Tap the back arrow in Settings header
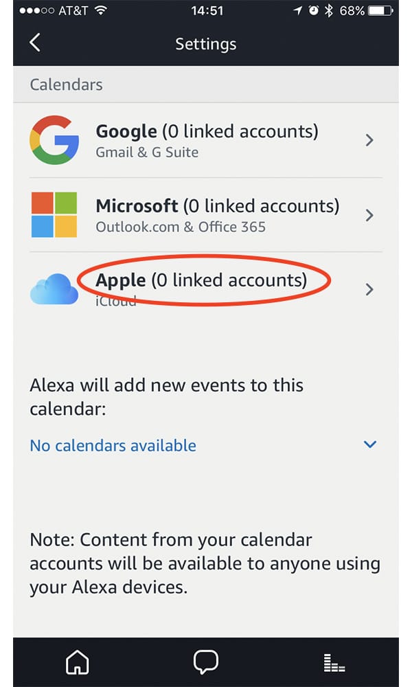412x687 pixels. [35, 43]
